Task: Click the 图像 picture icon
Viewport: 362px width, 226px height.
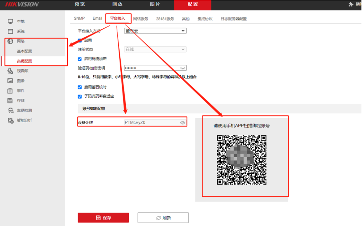Action: [x=10, y=81]
